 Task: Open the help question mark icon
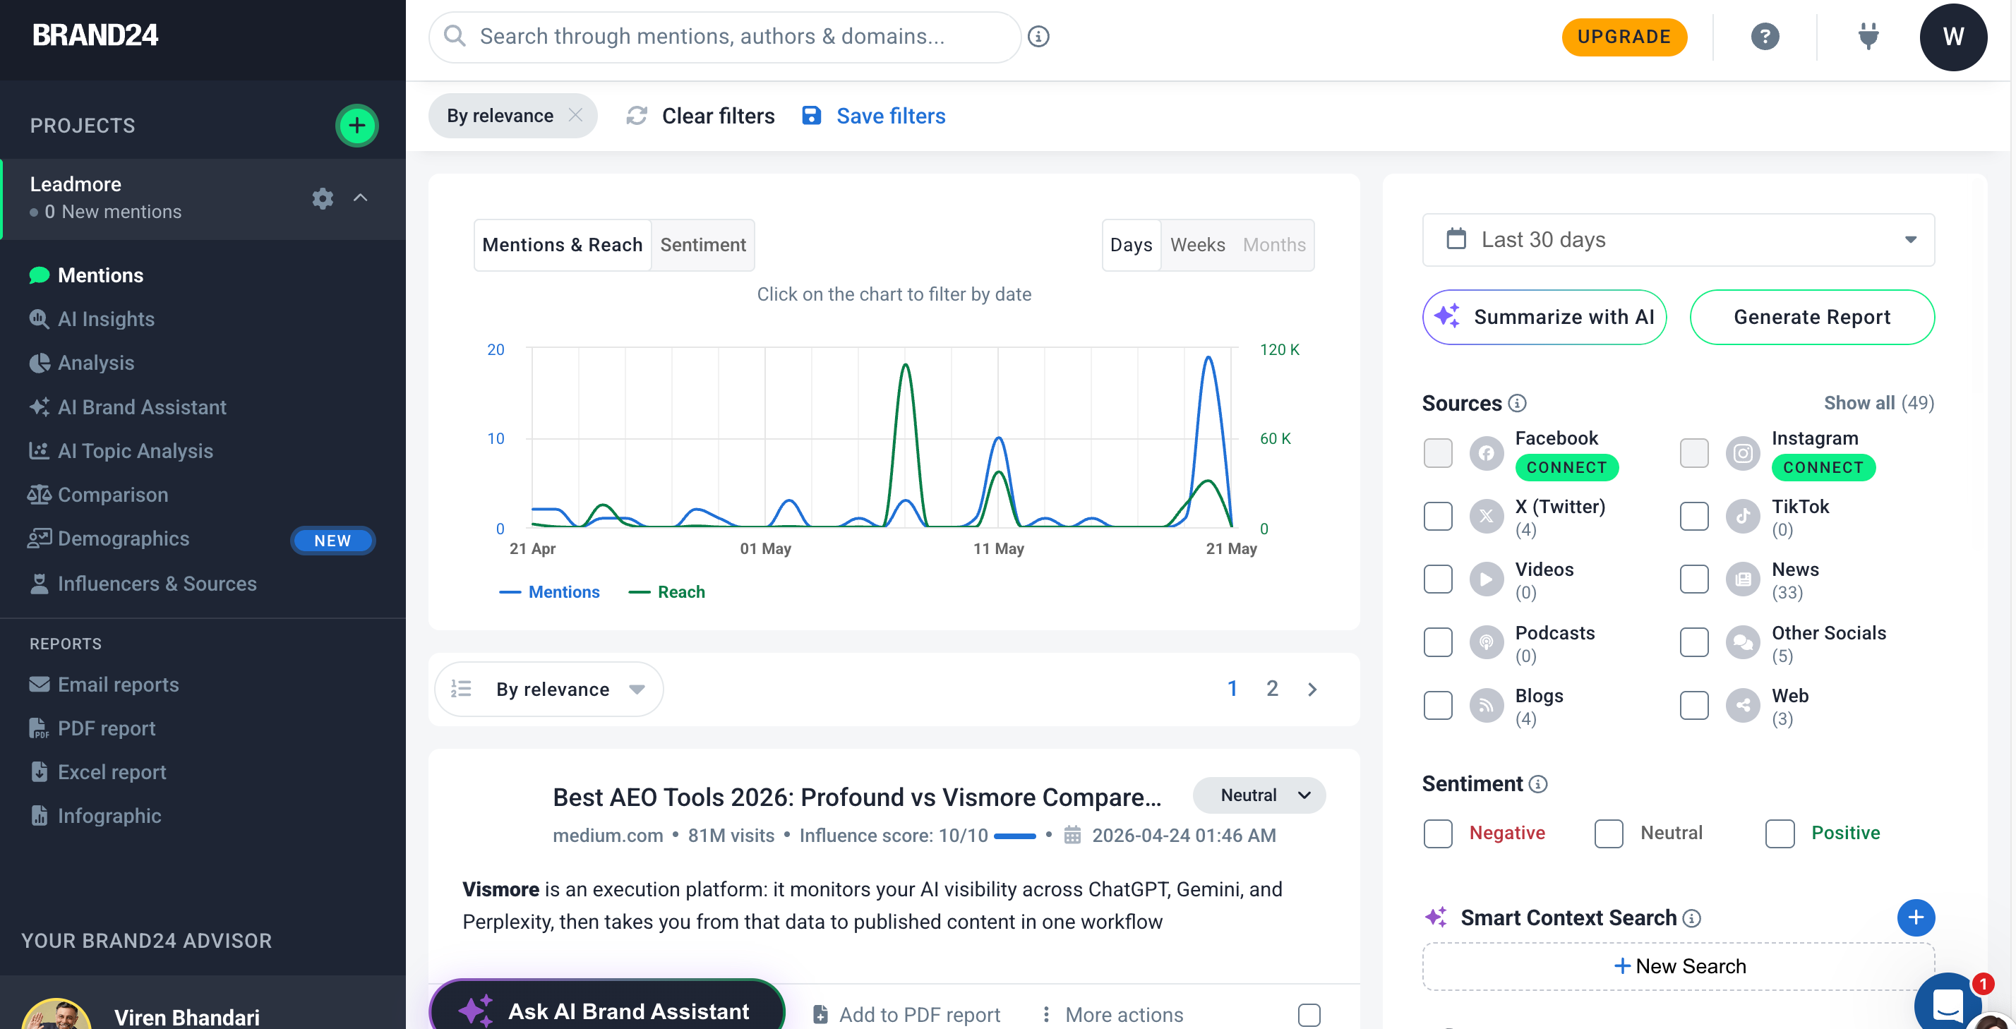(1765, 36)
